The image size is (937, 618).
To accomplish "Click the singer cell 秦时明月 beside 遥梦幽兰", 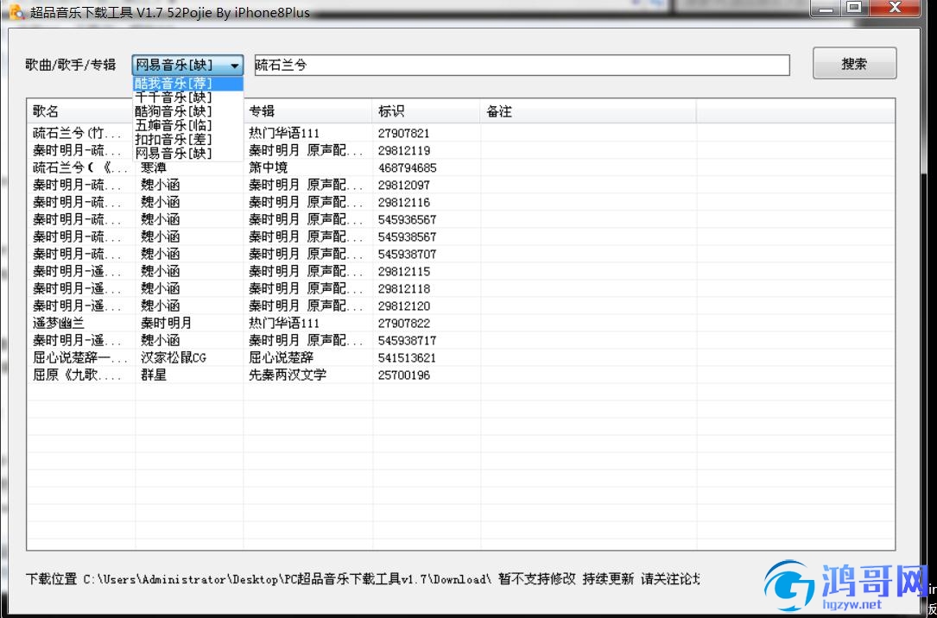I will click(166, 324).
